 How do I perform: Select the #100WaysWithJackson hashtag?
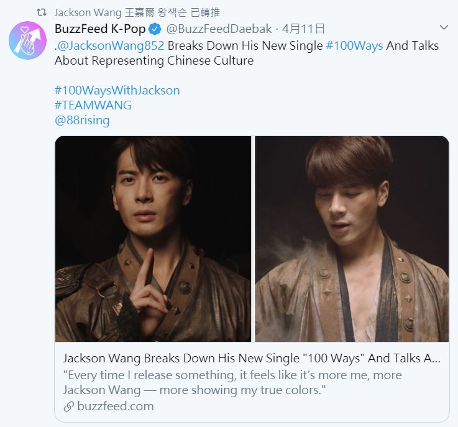(117, 90)
